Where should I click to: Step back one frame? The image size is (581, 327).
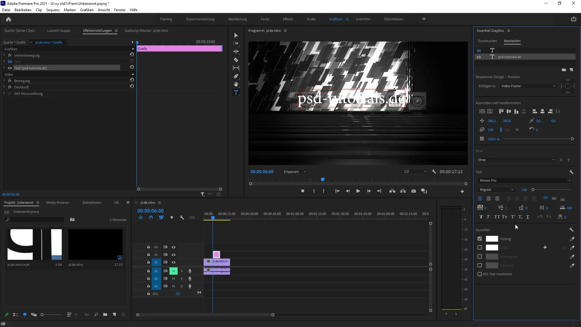(348, 191)
